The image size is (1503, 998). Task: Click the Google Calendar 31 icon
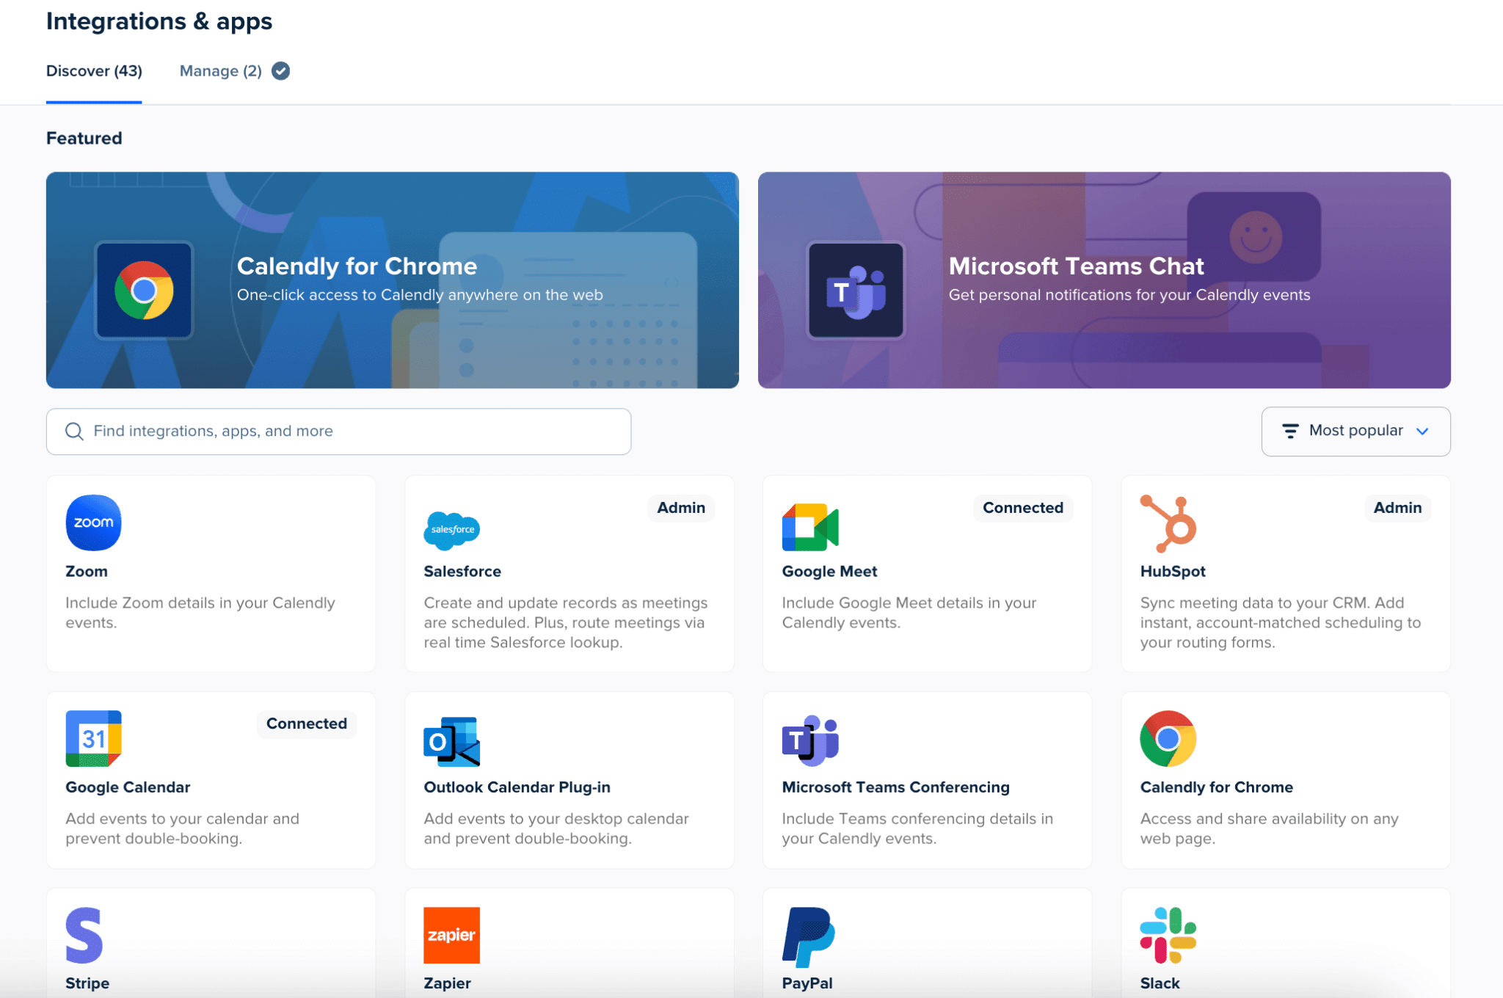pyautogui.click(x=93, y=738)
